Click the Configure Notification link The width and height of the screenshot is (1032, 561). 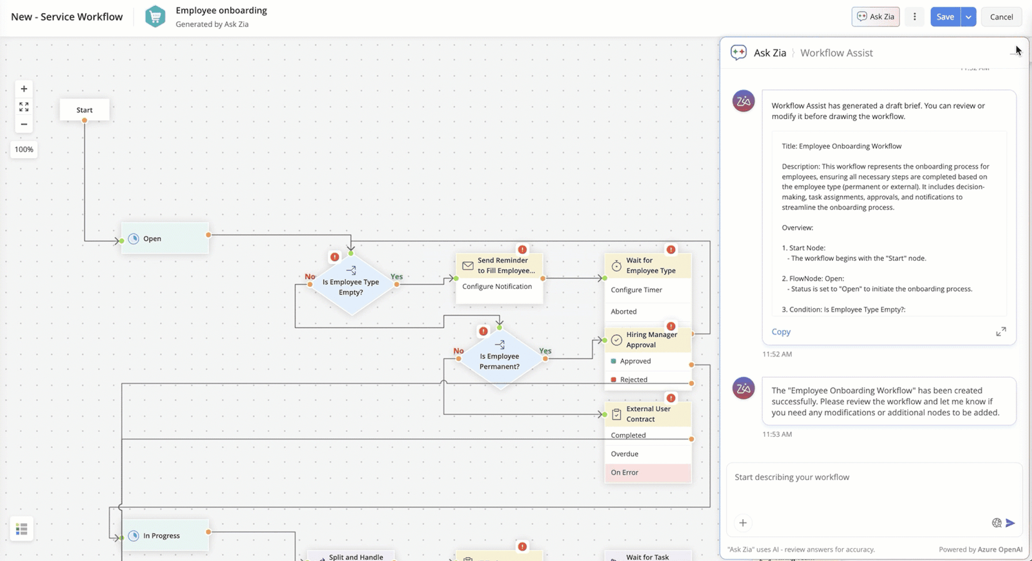[497, 286]
